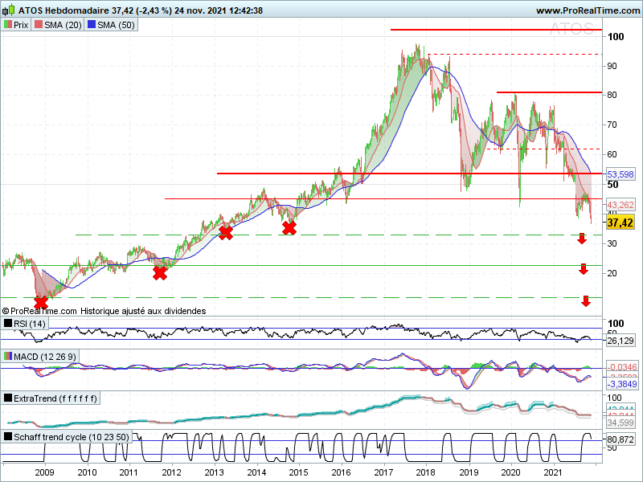Viewport: 643px width, 482px height.
Task: Click the red cross marker near late 2011
Action: point(160,273)
